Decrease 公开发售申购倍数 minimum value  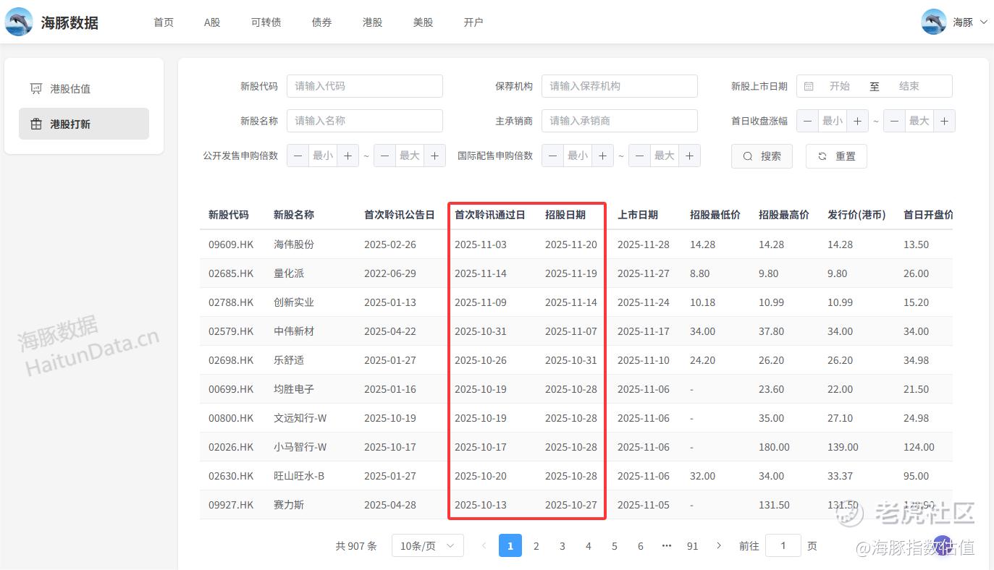click(298, 156)
